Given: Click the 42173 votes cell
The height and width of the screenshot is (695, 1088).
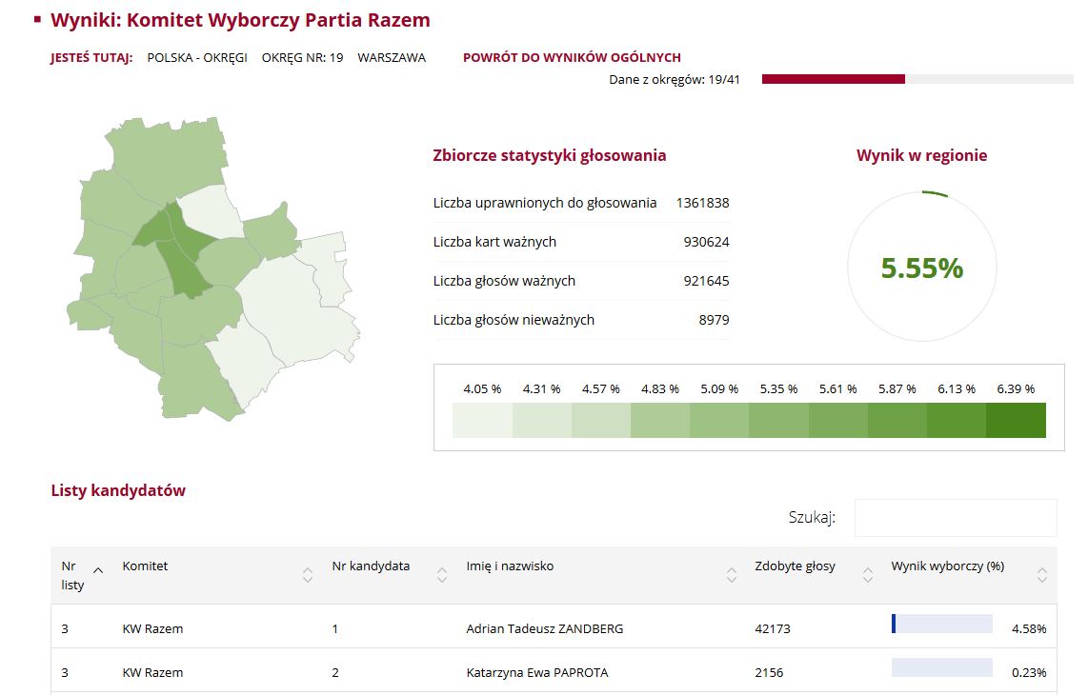Looking at the screenshot, I should point(773,628).
